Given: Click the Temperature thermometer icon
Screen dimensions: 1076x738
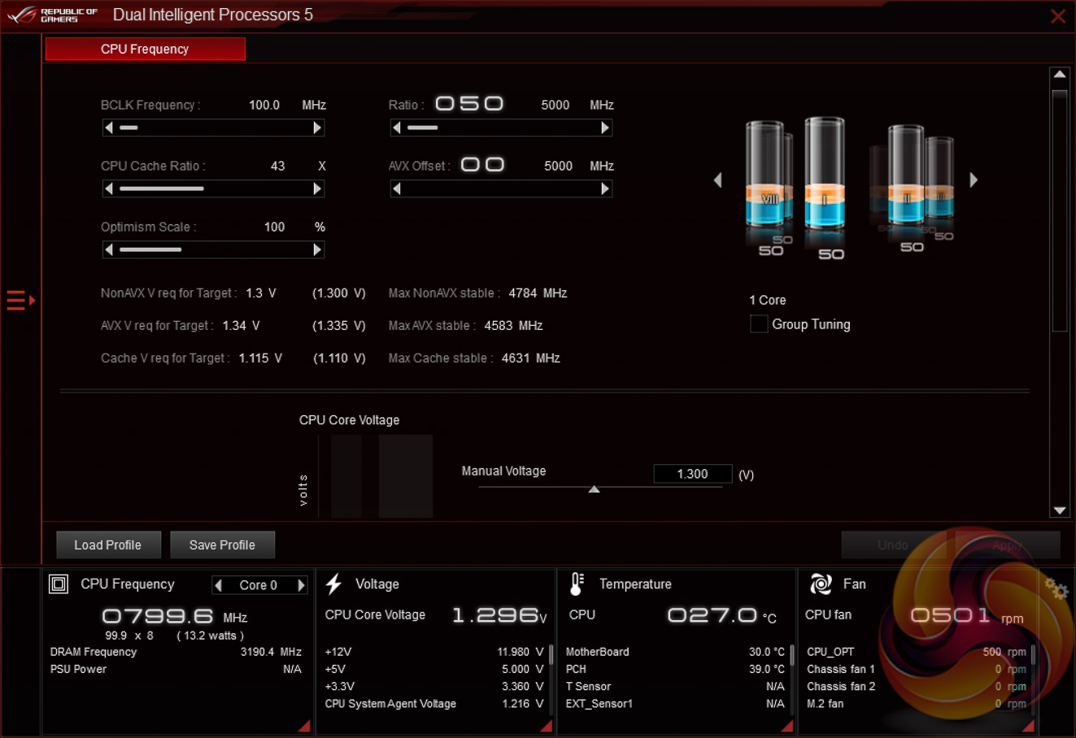Looking at the screenshot, I should 577,584.
